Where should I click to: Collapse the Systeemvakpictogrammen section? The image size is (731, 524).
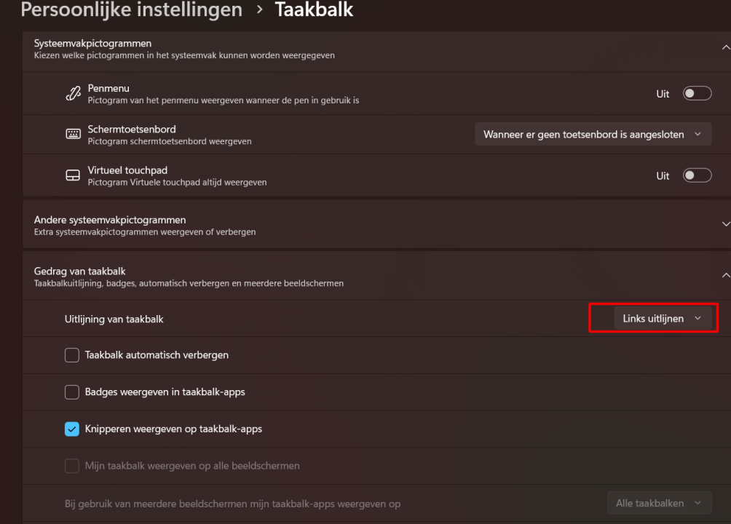click(724, 46)
